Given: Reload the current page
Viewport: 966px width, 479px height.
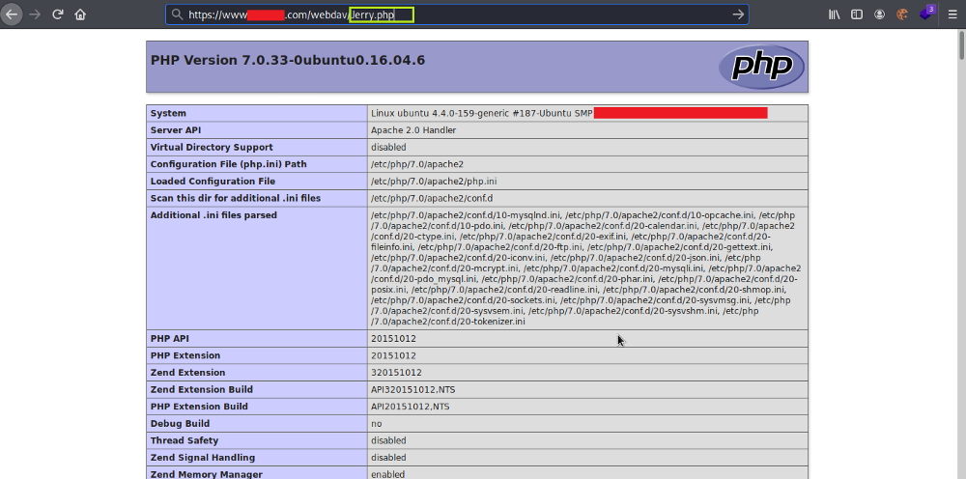Looking at the screenshot, I should (x=57, y=14).
